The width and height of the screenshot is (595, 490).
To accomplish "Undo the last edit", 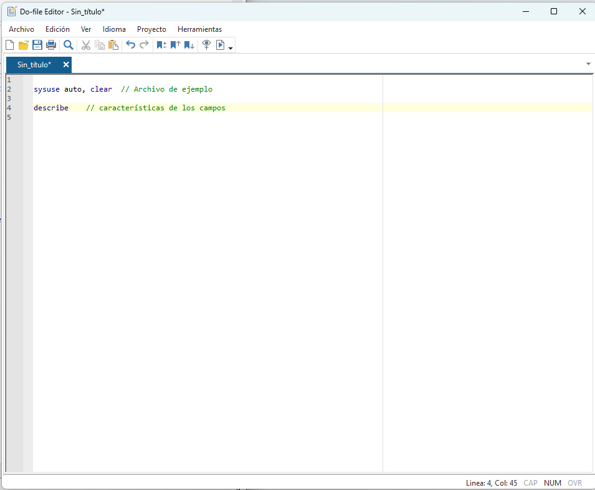I will point(130,45).
